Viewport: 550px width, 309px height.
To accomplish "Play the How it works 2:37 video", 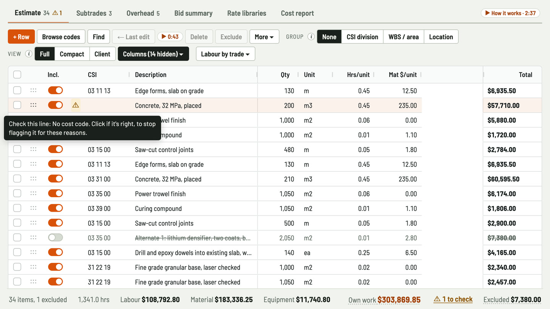I will tap(510, 13).
